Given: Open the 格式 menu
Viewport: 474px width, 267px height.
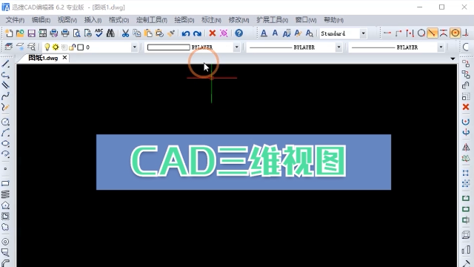Looking at the screenshot, I should pos(118,20).
